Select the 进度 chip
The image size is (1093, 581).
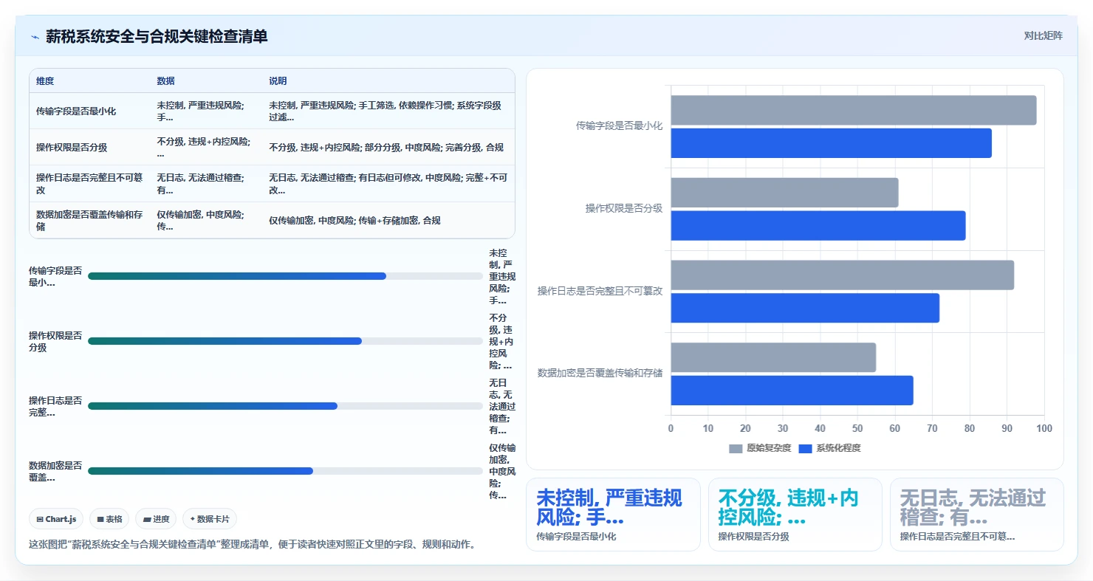(156, 519)
